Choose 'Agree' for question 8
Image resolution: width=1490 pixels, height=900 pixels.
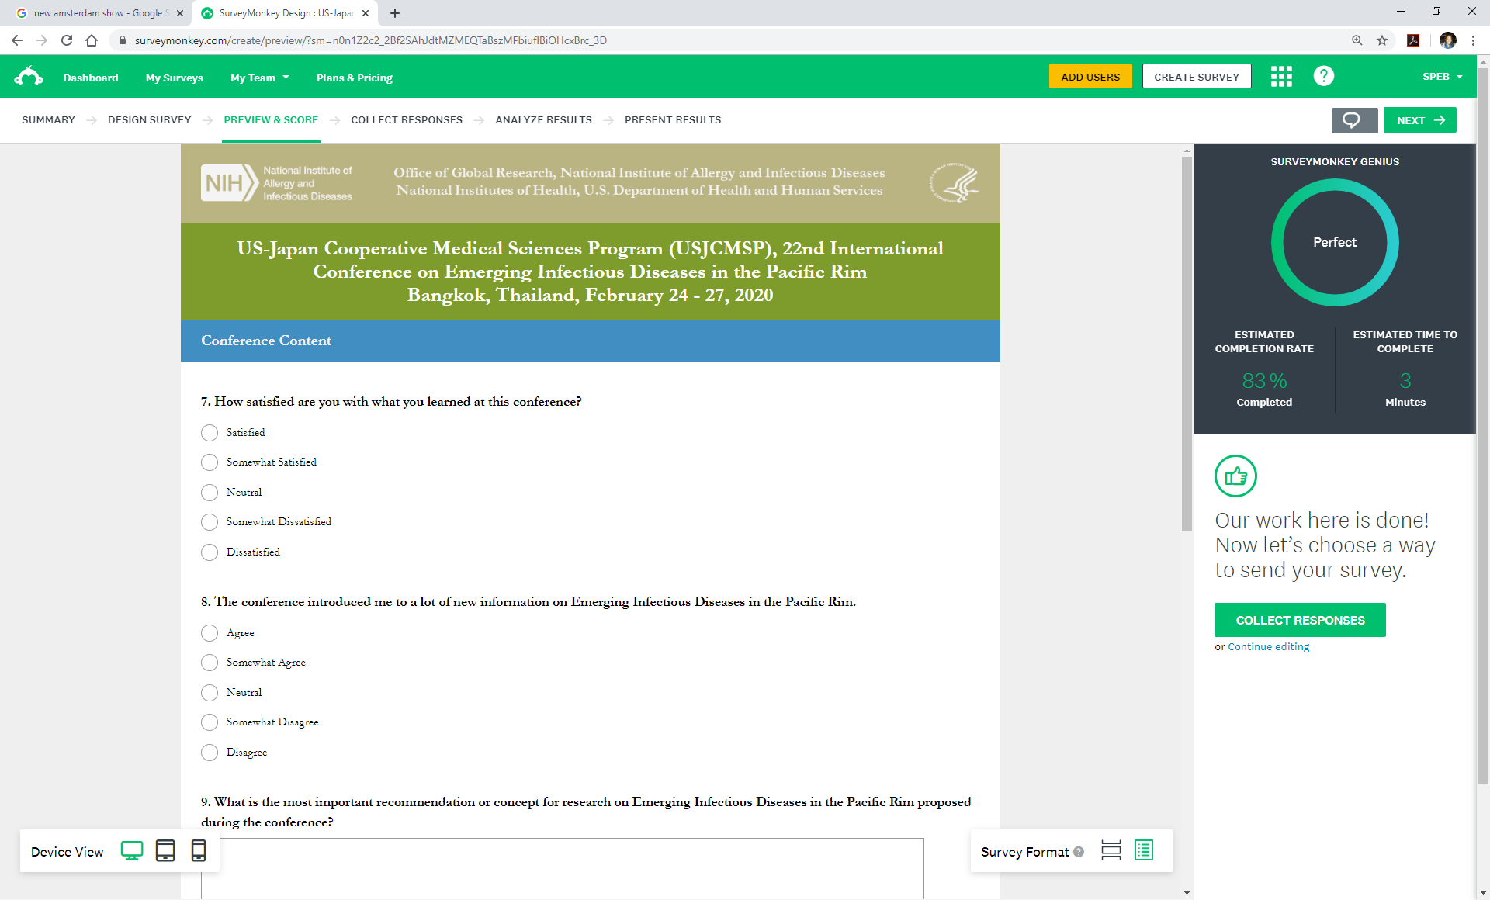[210, 633]
